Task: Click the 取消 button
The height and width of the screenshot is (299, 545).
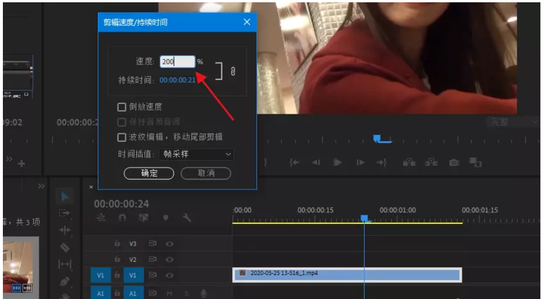Action: [206, 173]
